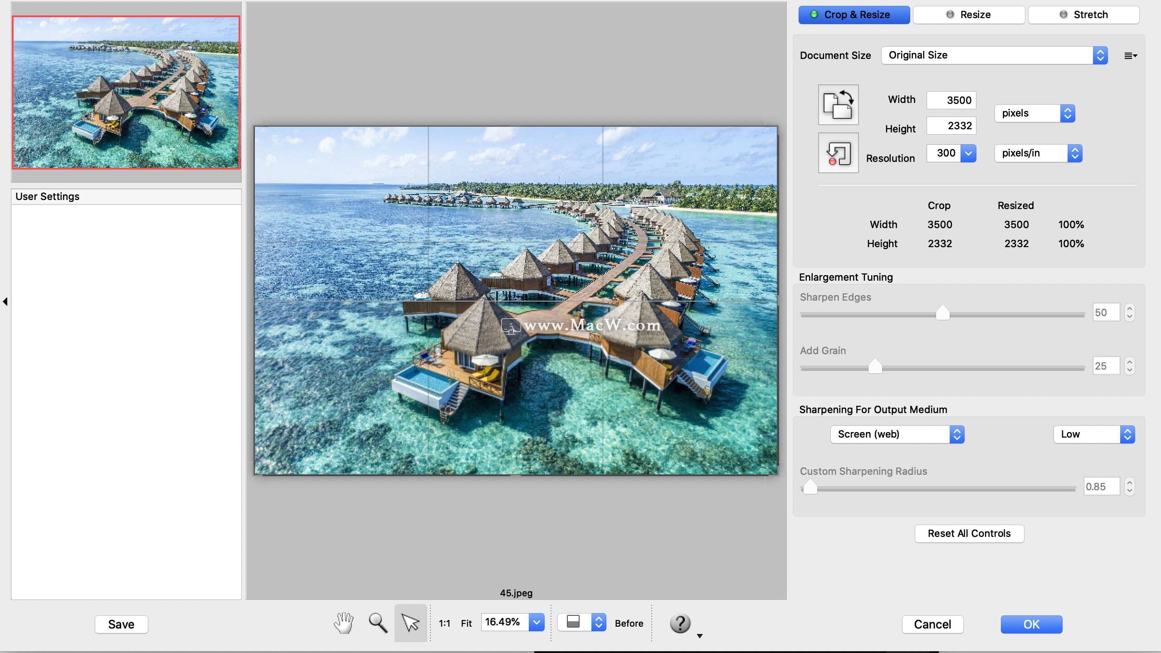This screenshot has height=653, width=1161.
Task: Click the Width input field
Action: click(951, 100)
